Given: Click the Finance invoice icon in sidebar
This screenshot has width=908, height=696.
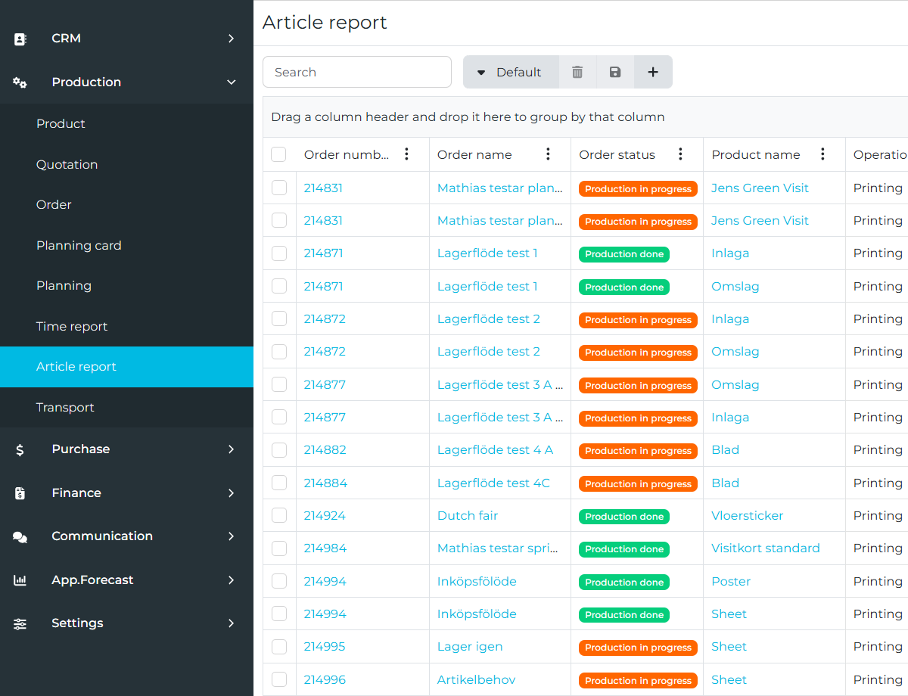Looking at the screenshot, I should [x=20, y=493].
